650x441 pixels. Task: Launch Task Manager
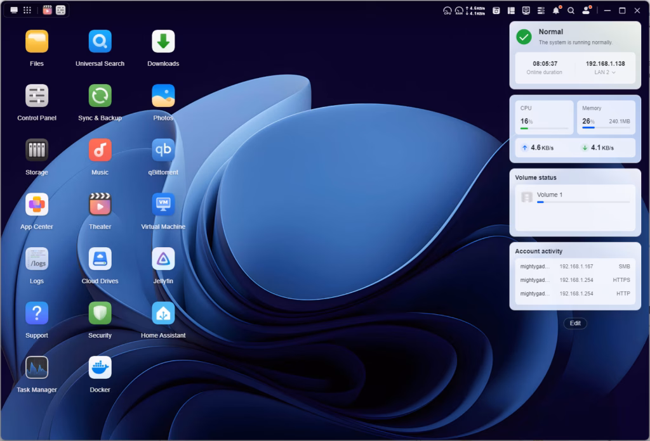[x=37, y=367]
